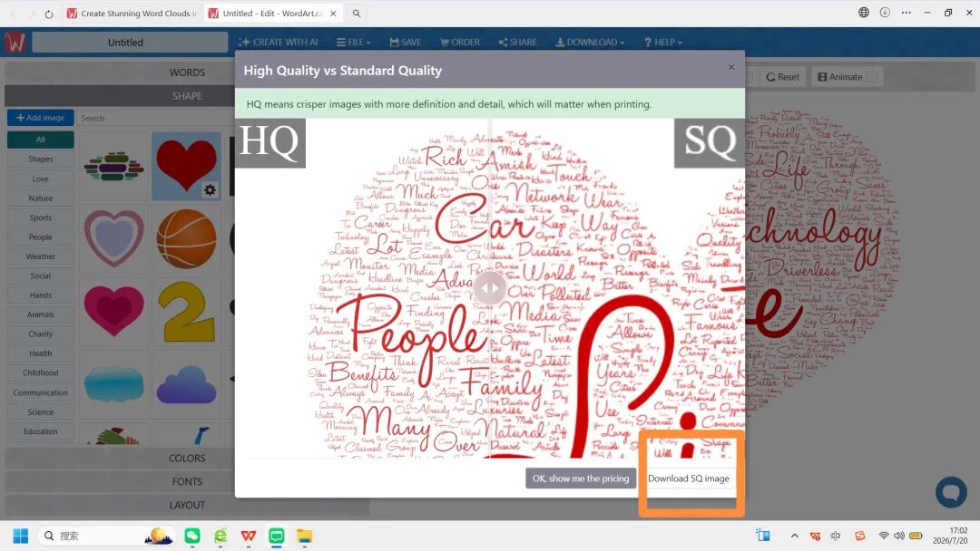Click OK, show me the pricing
This screenshot has height=551, width=980.
581,478
